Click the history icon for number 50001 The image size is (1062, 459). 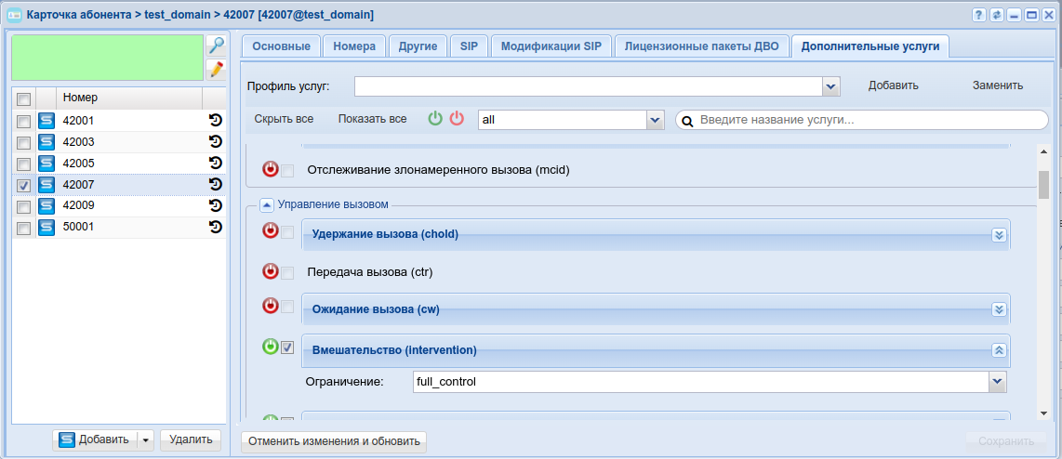(216, 227)
